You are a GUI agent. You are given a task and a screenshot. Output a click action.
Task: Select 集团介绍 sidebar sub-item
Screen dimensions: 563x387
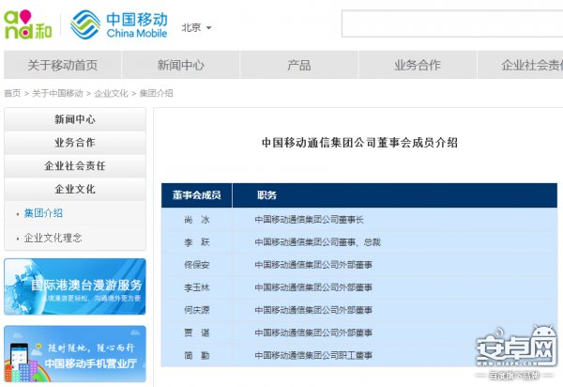pyautogui.click(x=43, y=213)
